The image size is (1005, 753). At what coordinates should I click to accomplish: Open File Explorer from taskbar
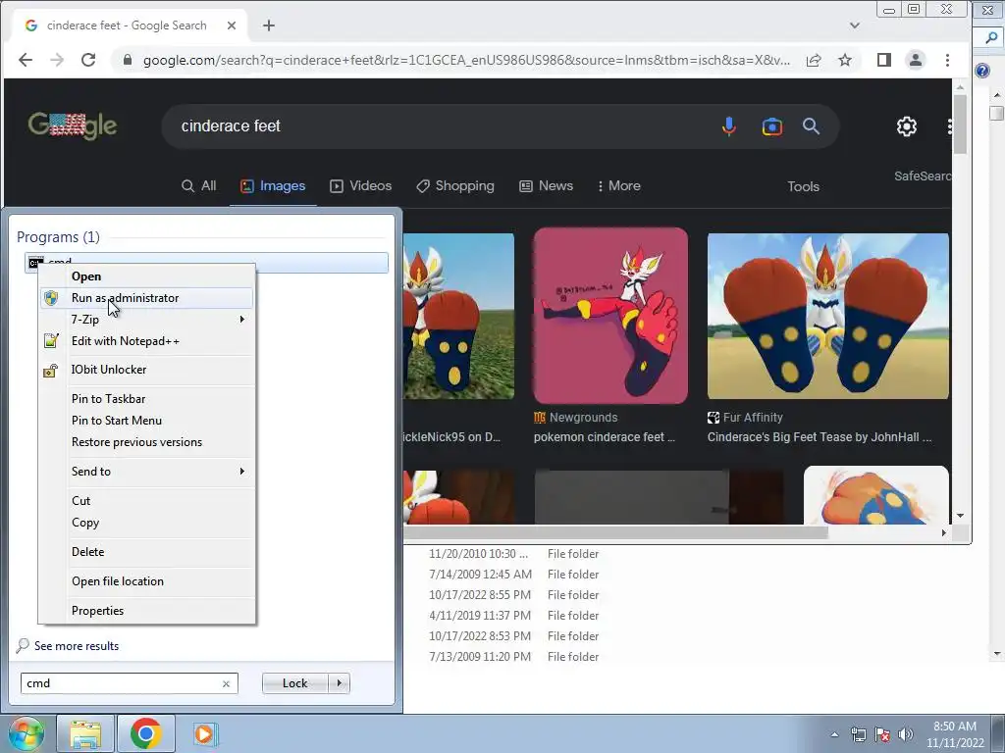point(85,733)
